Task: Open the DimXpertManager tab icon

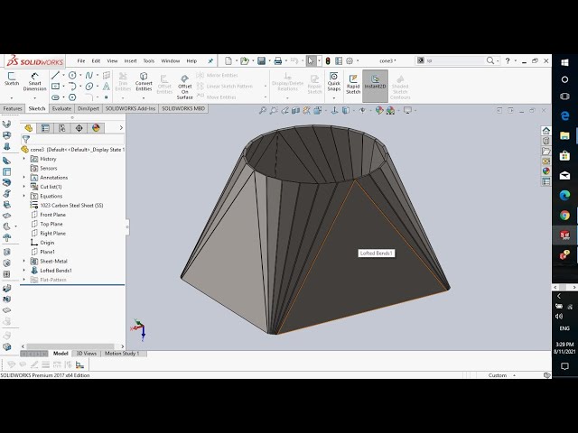Action: tap(79, 128)
